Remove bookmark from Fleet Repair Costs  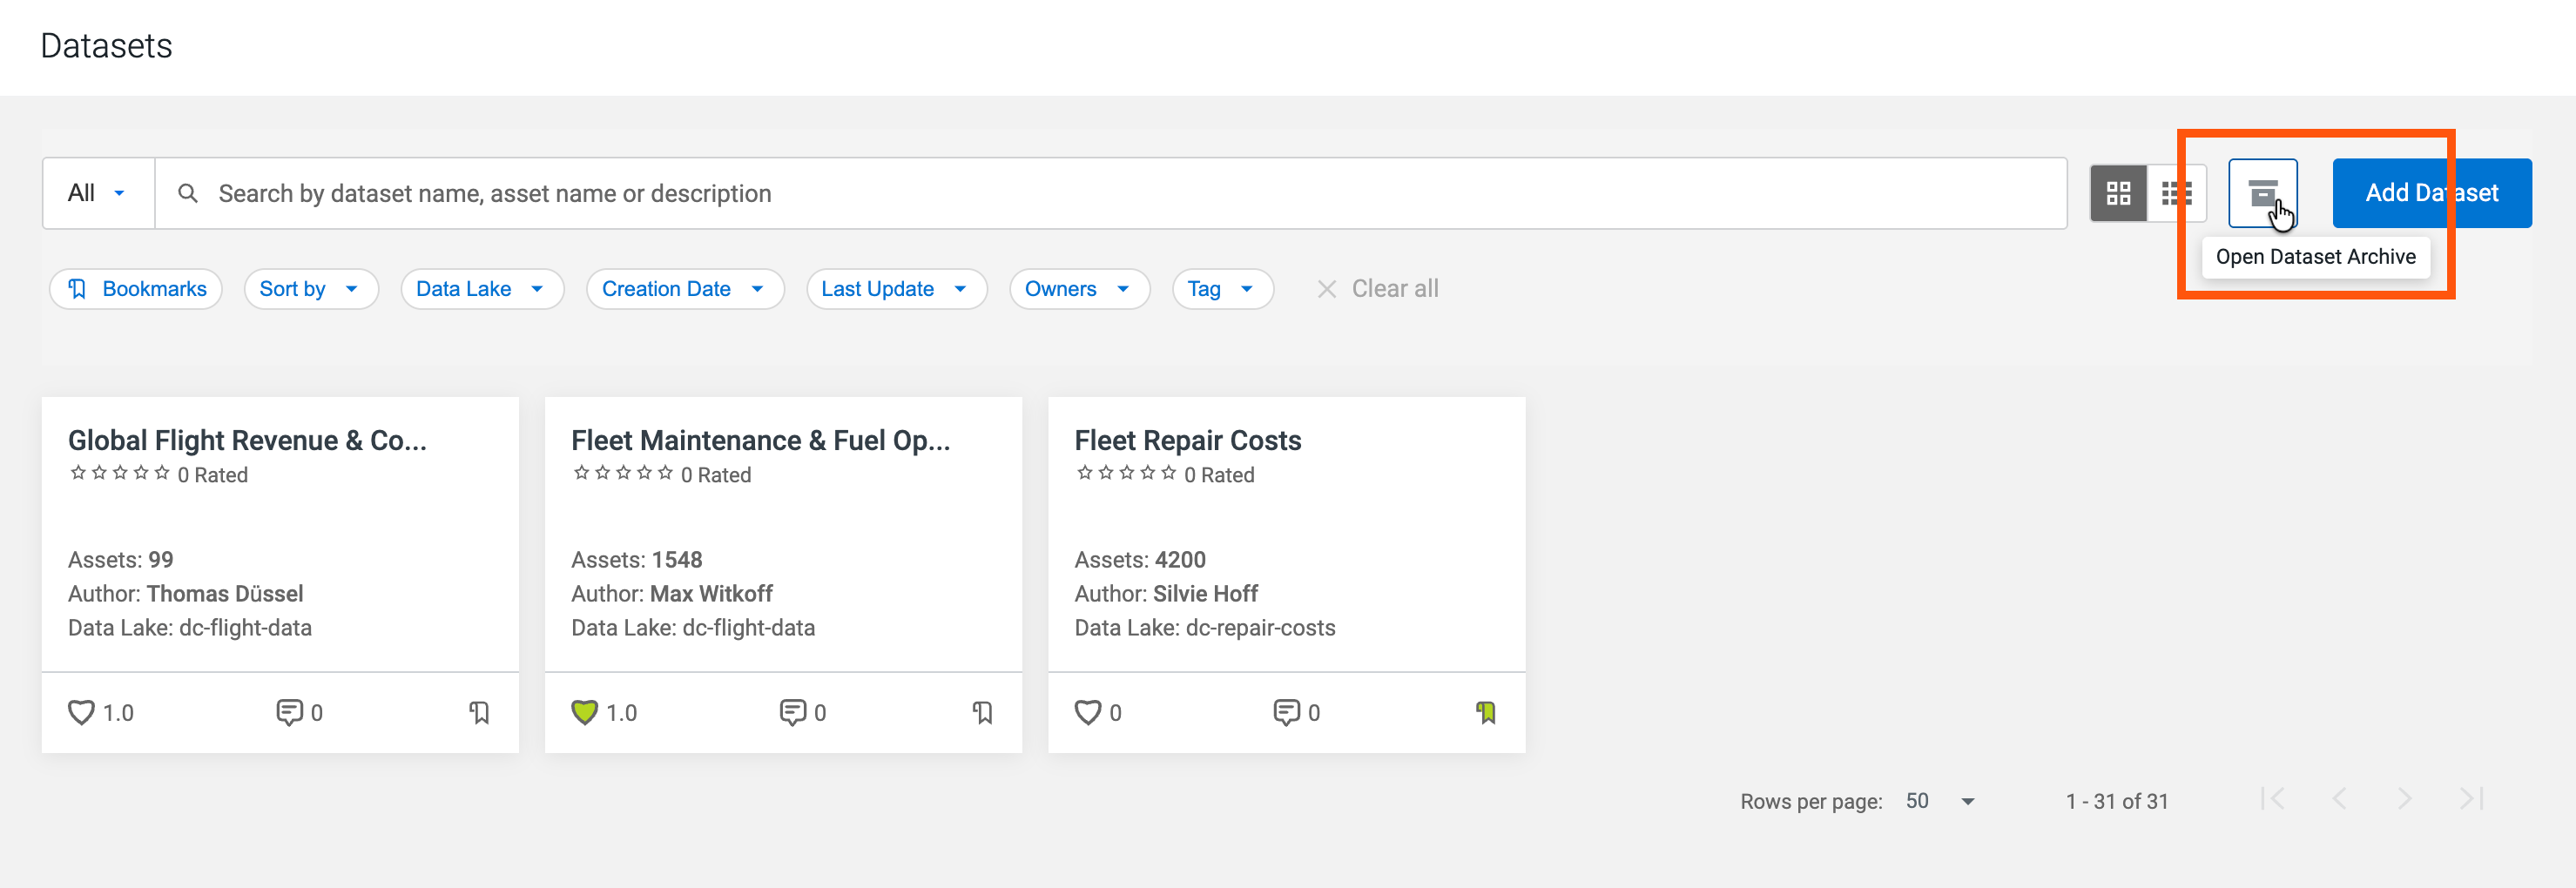click(x=1486, y=712)
